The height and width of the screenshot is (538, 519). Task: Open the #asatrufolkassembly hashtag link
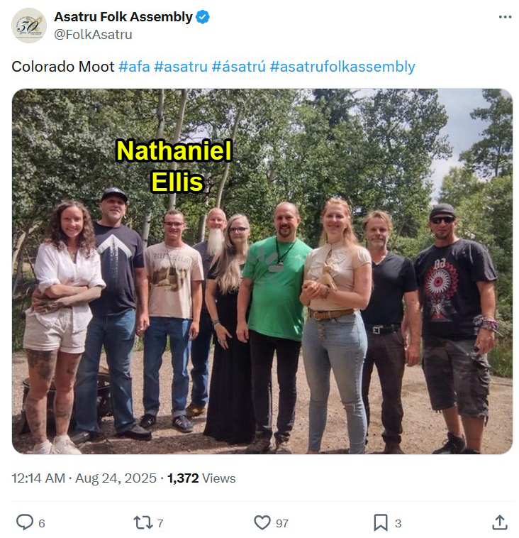click(x=342, y=67)
